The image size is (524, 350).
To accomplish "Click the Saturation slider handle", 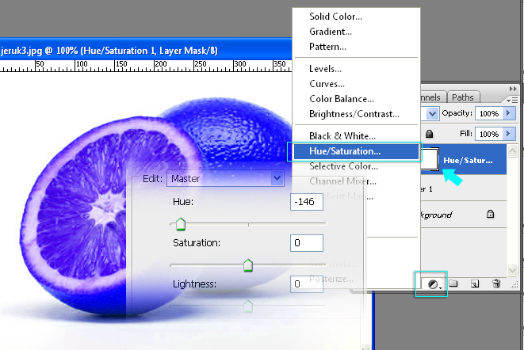I will point(248,265).
